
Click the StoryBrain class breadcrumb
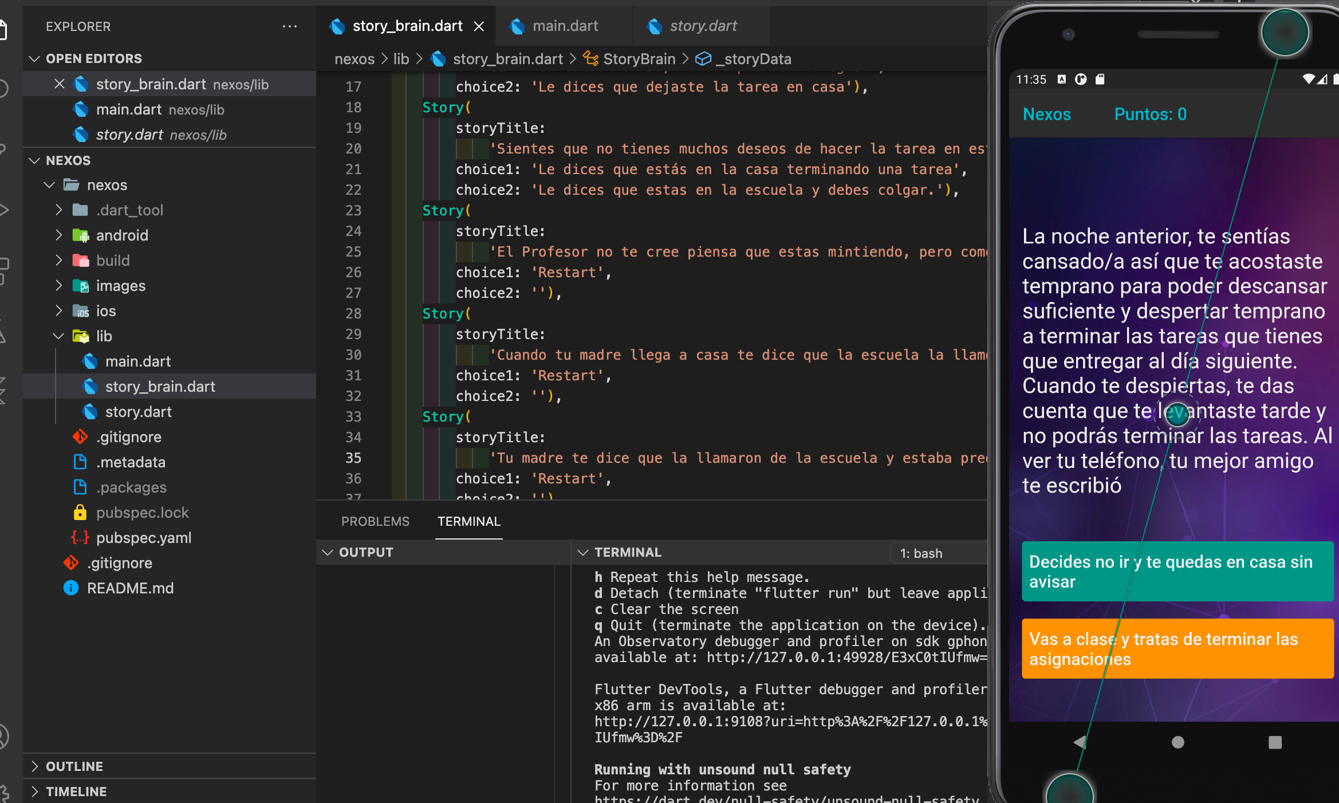point(639,59)
